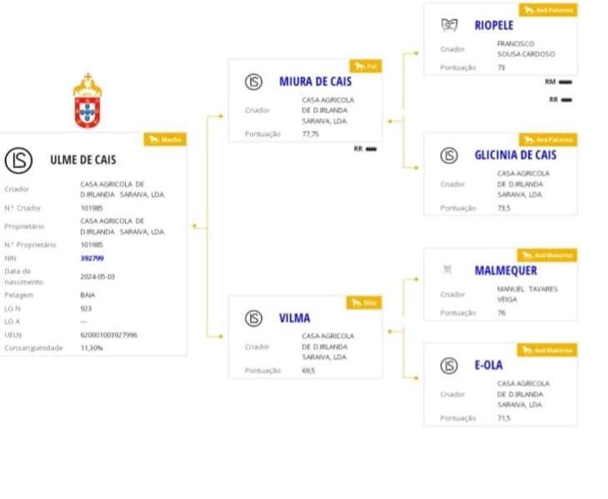Open the MALMEQUER horse link
This screenshot has width=608, height=499.
[506, 270]
